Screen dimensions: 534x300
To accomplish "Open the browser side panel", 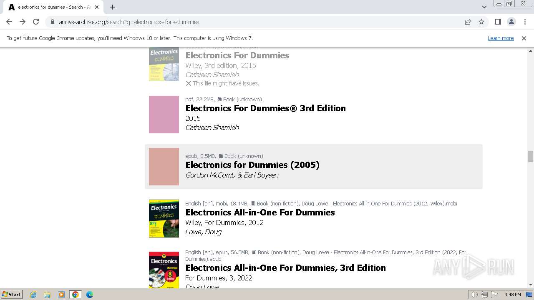I will point(498,22).
